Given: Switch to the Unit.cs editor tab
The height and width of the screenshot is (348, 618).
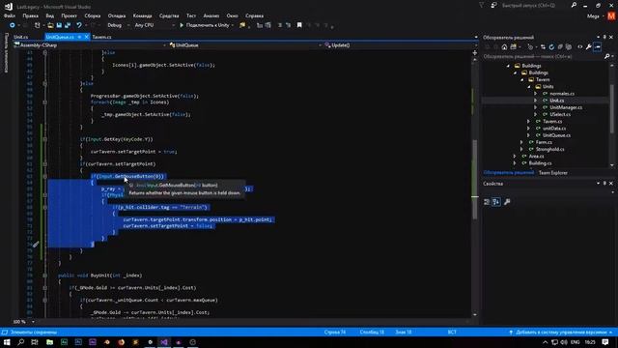Looking at the screenshot, I should click(x=21, y=37).
